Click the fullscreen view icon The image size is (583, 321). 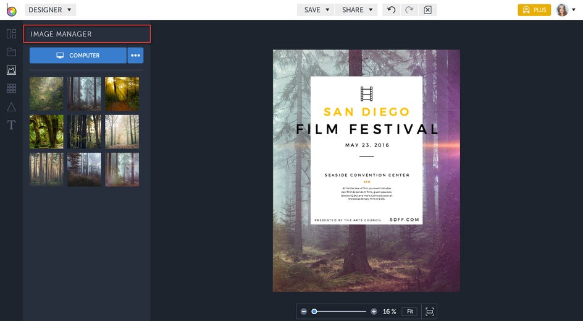click(429, 311)
